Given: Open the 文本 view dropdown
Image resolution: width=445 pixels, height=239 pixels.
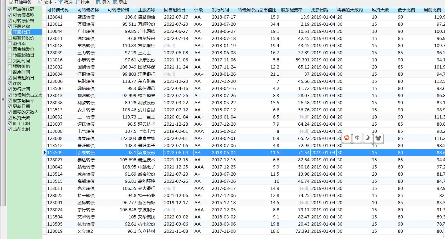Looking at the screenshot, I should [x=47, y=2].
